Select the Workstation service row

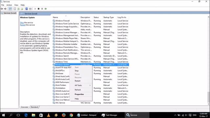pos(91,88)
